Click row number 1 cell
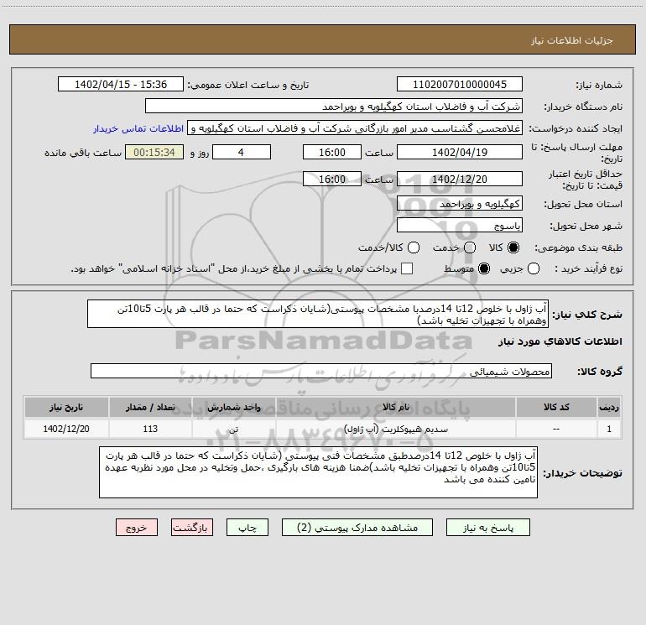 click(x=609, y=429)
